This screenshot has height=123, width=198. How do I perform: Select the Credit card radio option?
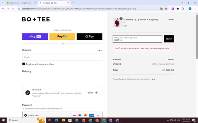tap(25, 115)
